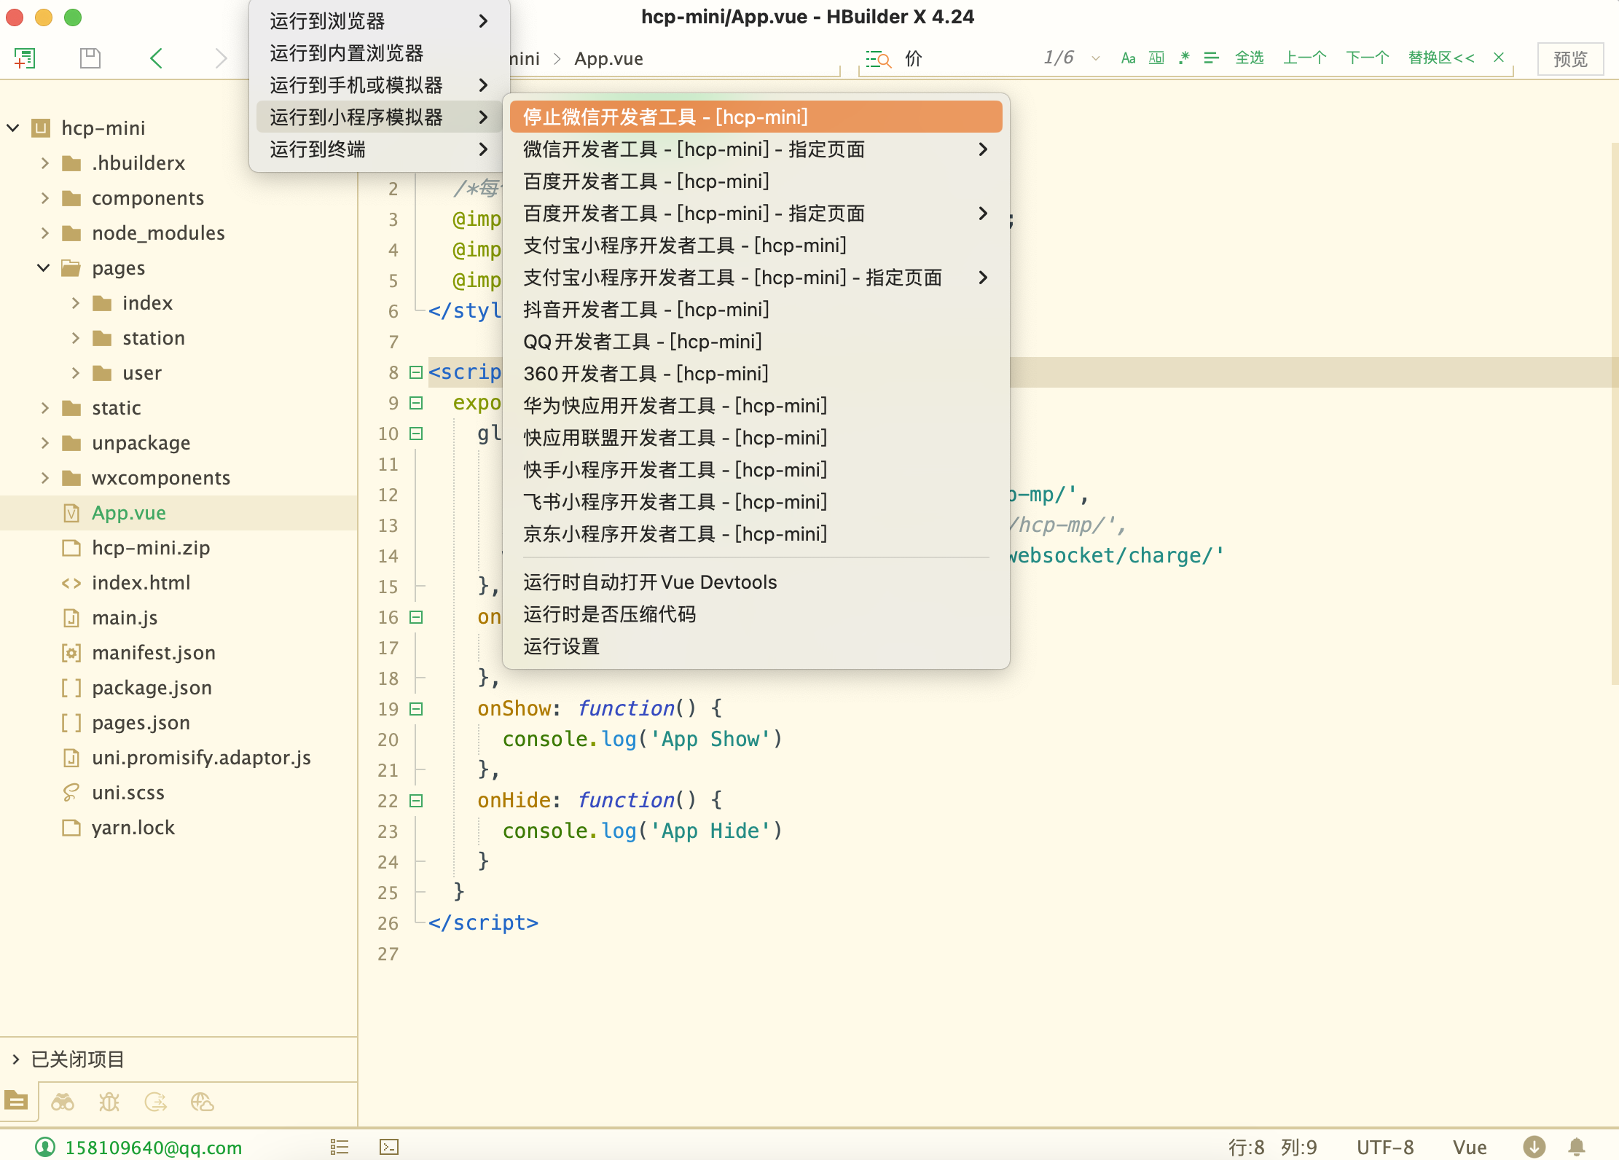Open 微信开发者工具 指定页面 submenu
Image resolution: width=1619 pixels, height=1160 pixels.
coord(756,149)
